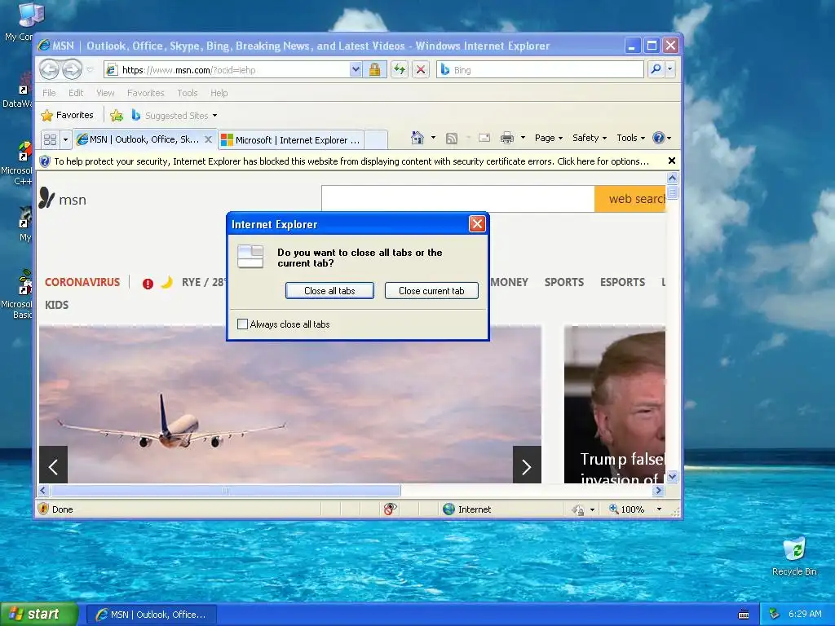Viewport: 835px width, 626px height.
Task: Click the Quick Tabs grid icon
Action: point(50,139)
